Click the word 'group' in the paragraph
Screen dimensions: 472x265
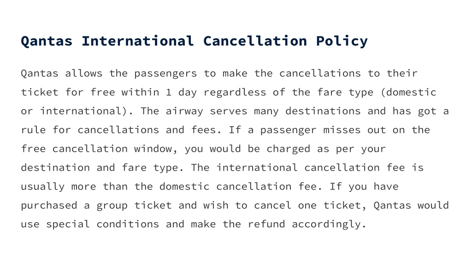[x=112, y=206]
